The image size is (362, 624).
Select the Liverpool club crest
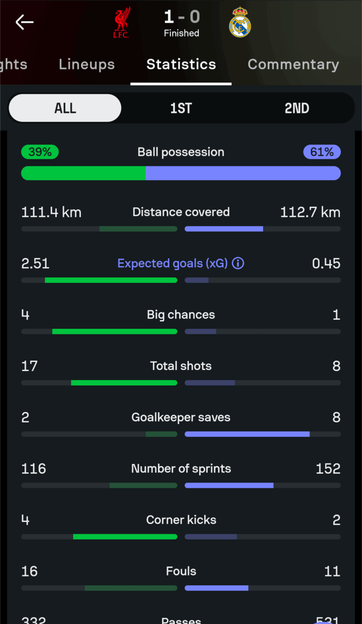(x=121, y=22)
